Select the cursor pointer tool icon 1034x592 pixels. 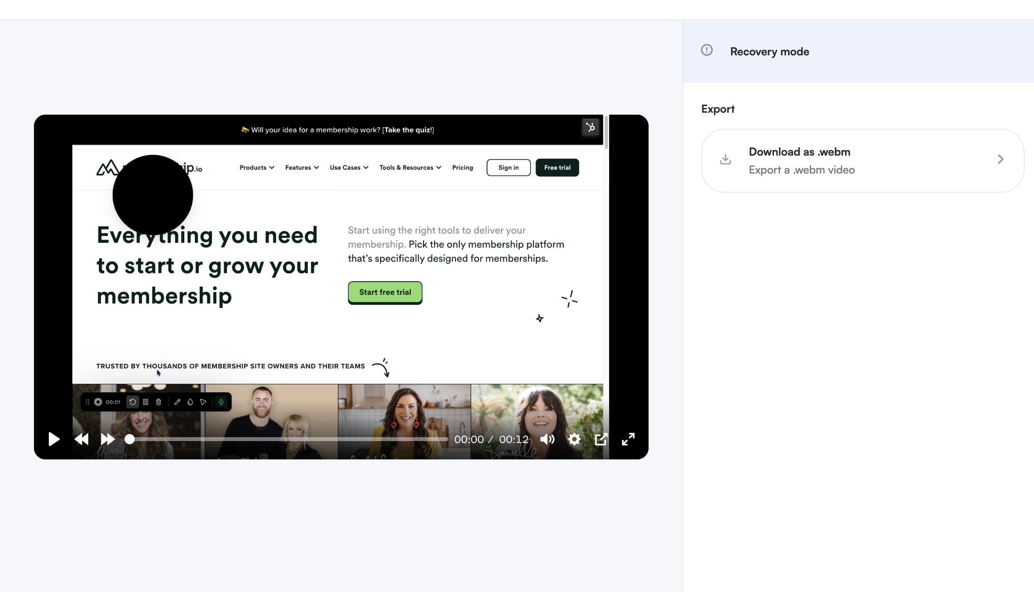click(203, 402)
